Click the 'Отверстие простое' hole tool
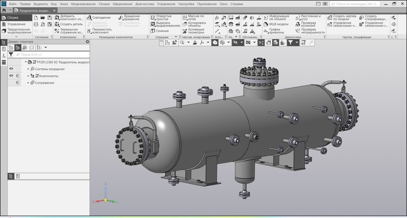Image resolution: width=407 pixels, height=218 pixels. (x=153, y=17)
